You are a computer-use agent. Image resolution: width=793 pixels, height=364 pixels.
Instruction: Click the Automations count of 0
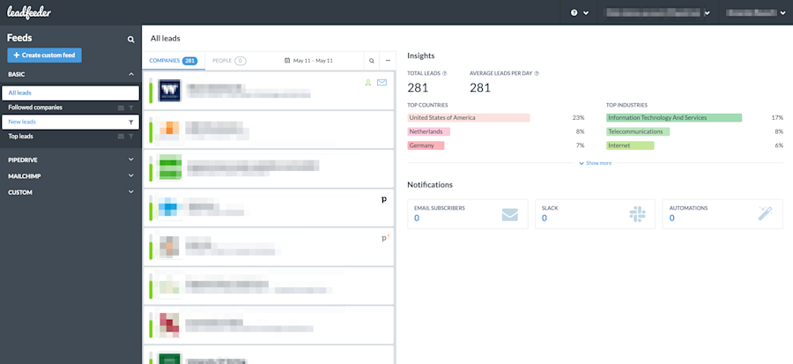pyautogui.click(x=671, y=219)
